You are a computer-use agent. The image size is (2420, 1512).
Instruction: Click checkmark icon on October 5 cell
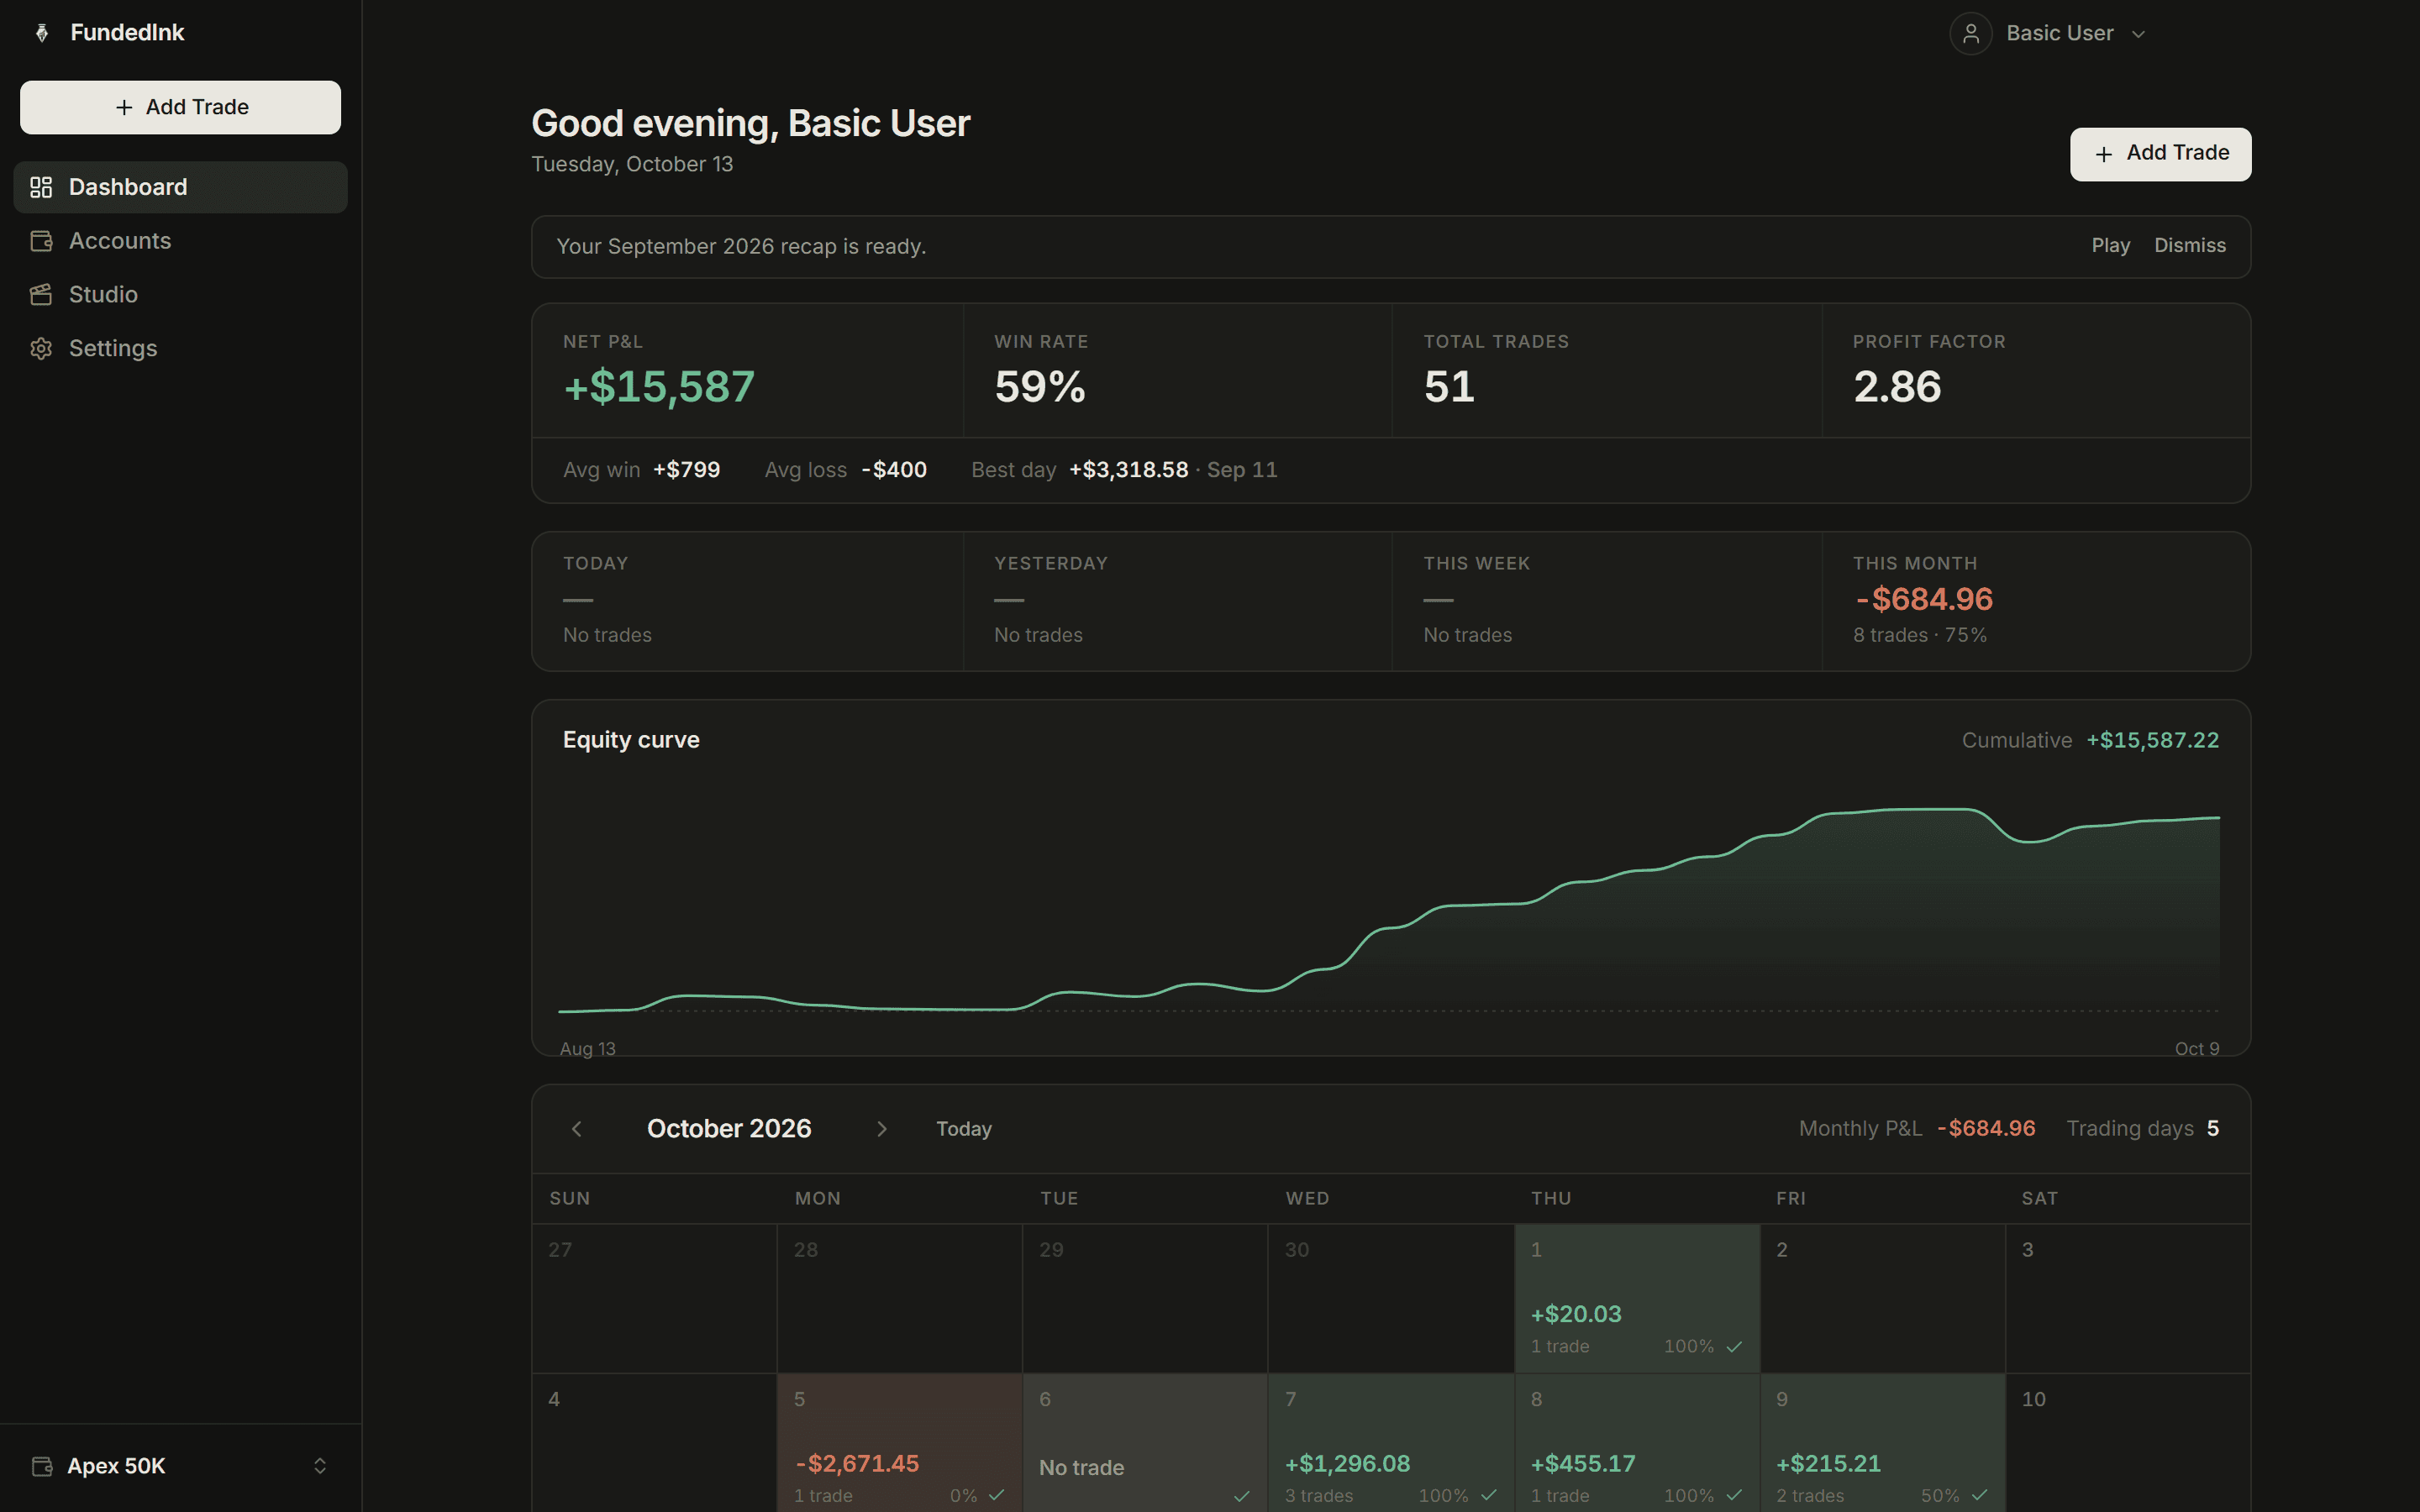(996, 1495)
